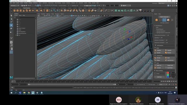Switch to Rigging shelf tab
The height and width of the screenshot is (105, 187).
[40, 8]
